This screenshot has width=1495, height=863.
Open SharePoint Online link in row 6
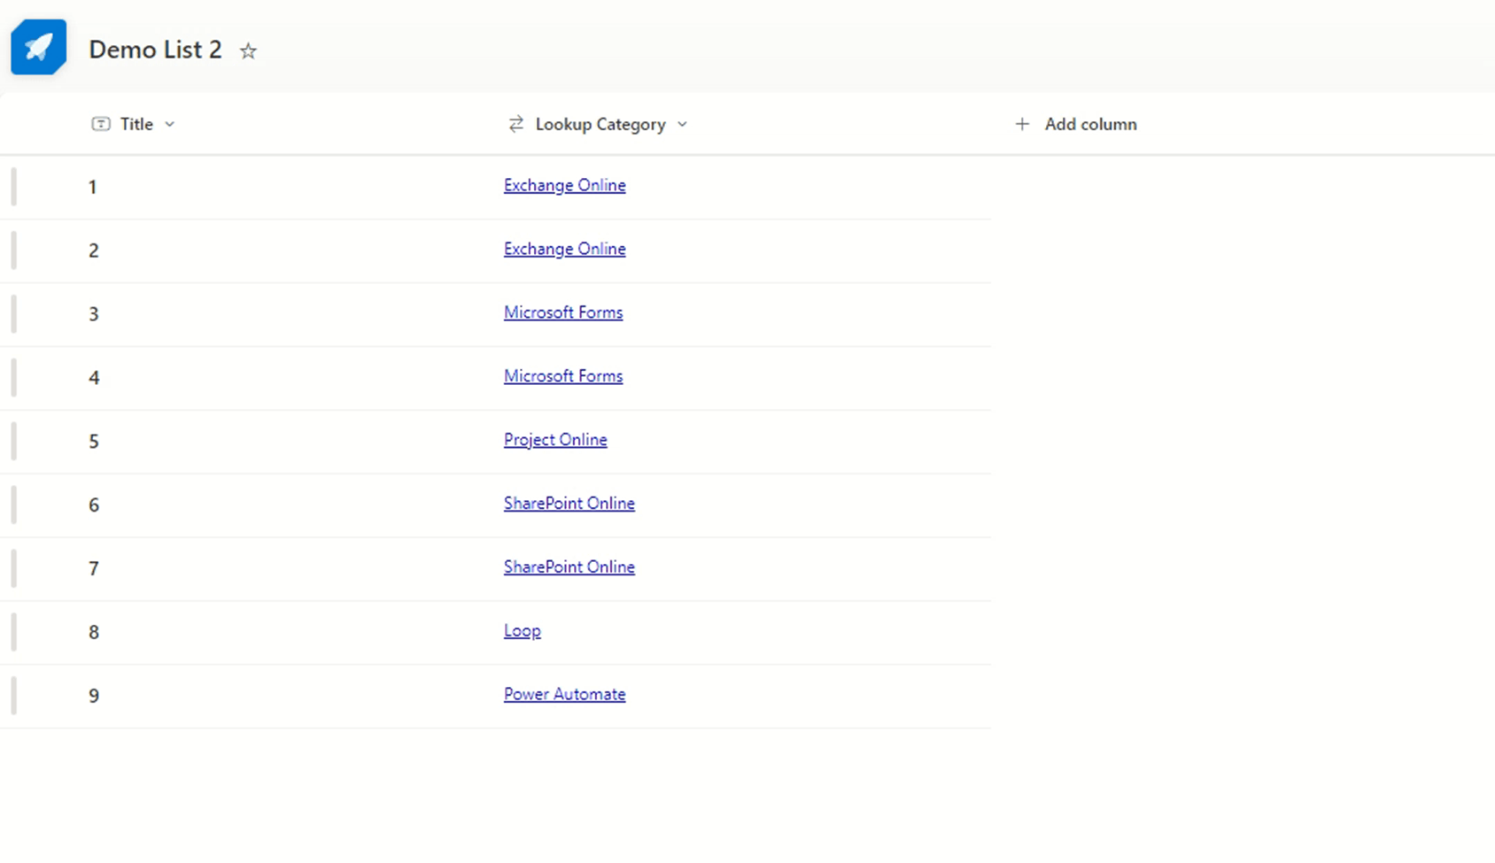coord(569,504)
